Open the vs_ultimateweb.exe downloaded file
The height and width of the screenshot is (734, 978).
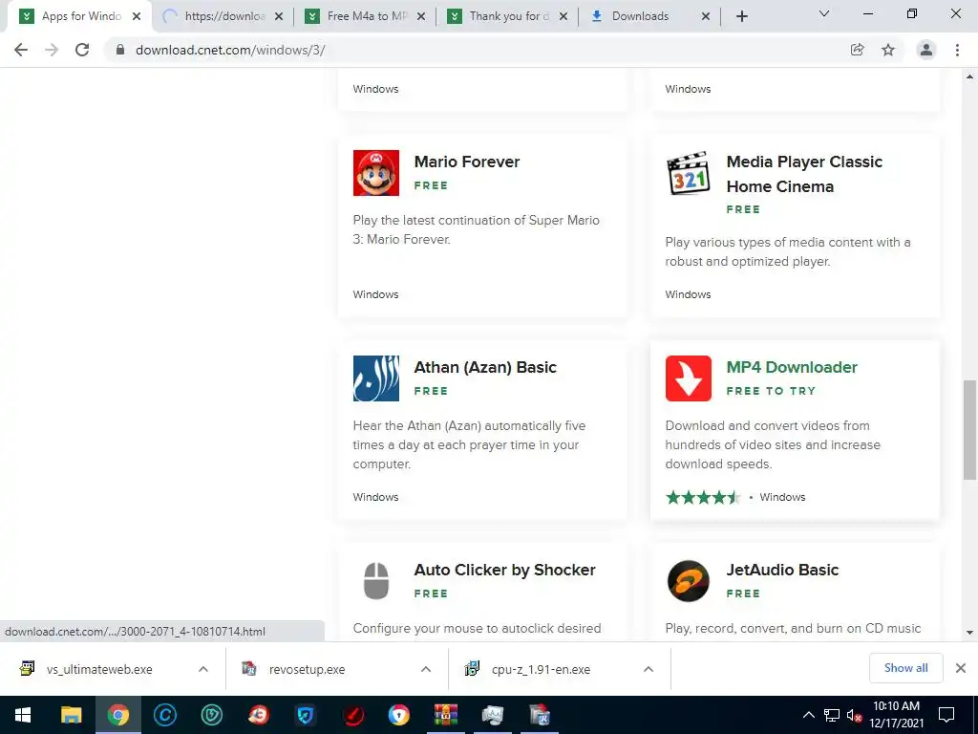pos(99,669)
